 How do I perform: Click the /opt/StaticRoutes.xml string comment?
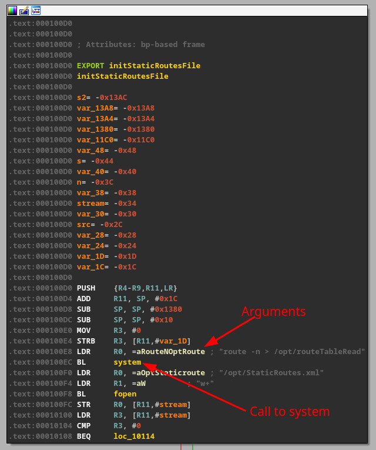[x=271, y=373]
